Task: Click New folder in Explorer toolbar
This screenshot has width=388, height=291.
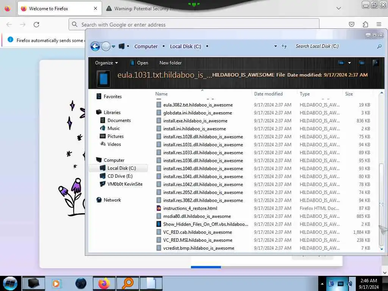Action: point(171,63)
